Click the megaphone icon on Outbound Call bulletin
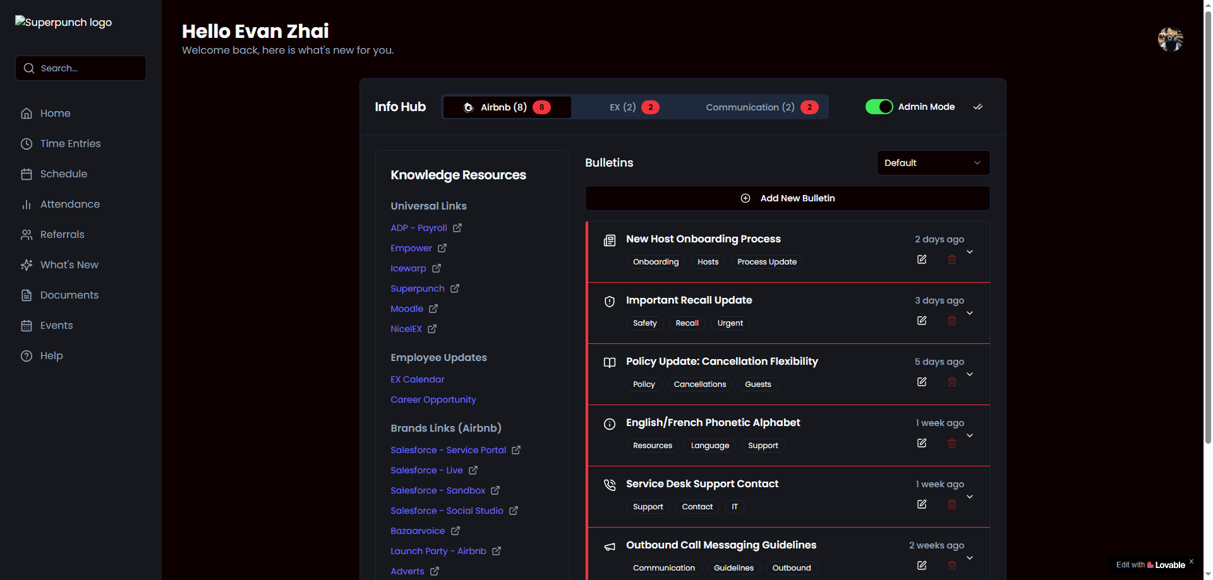The height and width of the screenshot is (580, 1213). [x=610, y=547]
